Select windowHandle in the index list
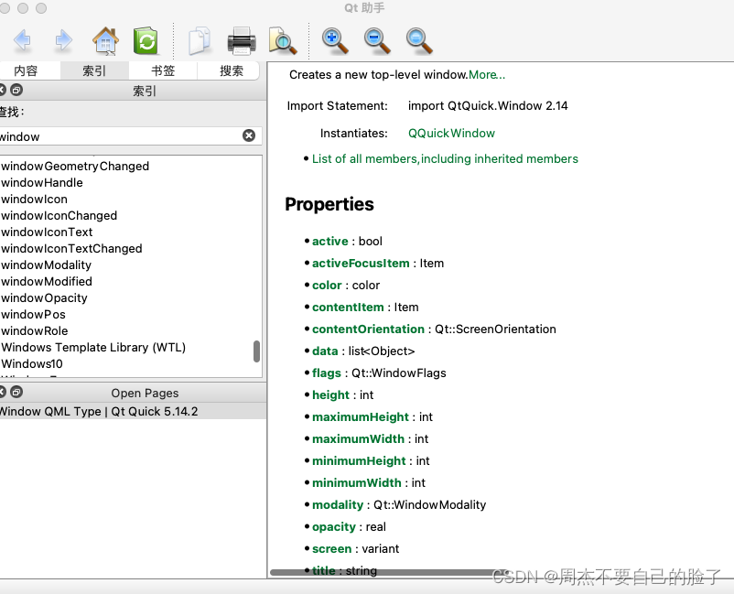The width and height of the screenshot is (734, 594). tap(42, 182)
